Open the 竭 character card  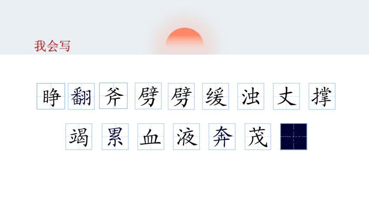(x=79, y=136)
